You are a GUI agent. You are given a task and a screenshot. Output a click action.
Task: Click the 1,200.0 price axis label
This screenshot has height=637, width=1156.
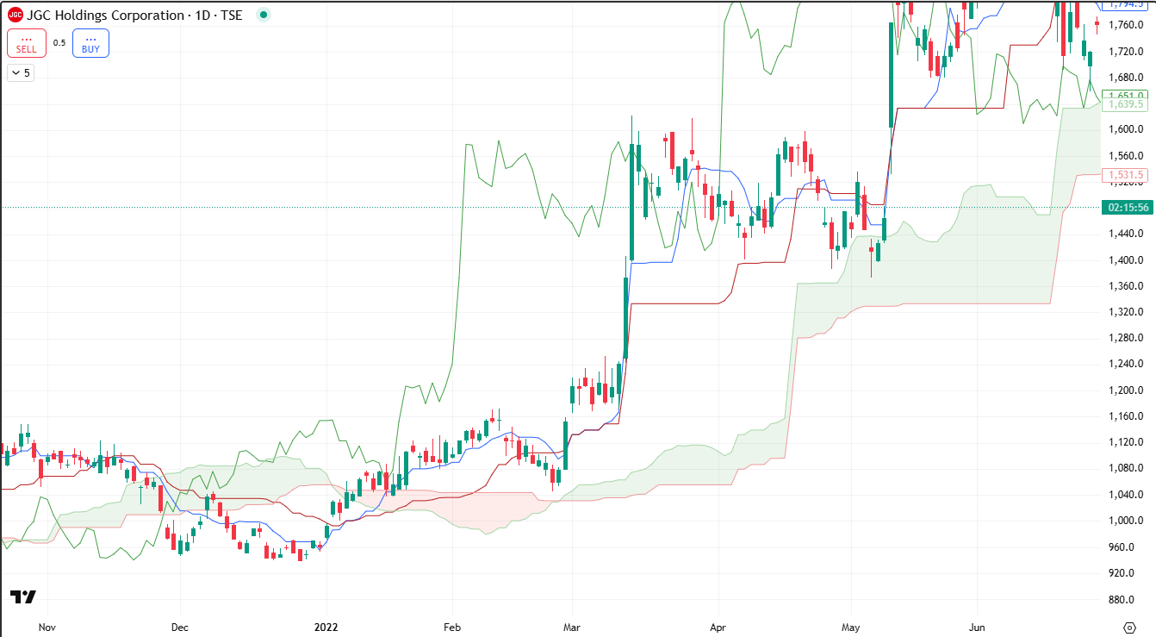click(x=1126, y=390)
